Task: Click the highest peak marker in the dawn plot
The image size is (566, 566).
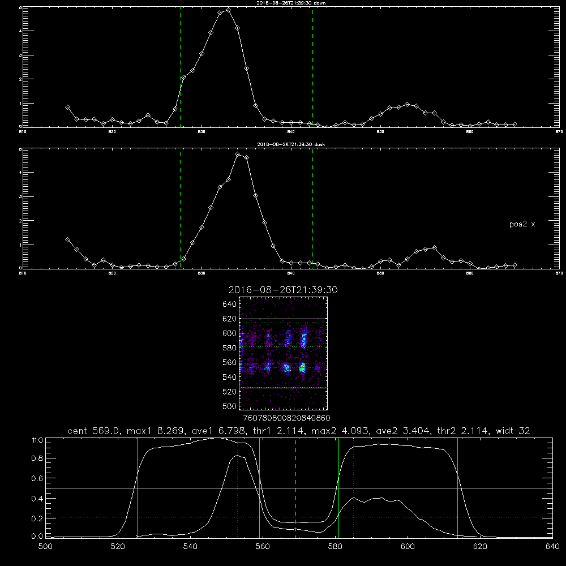Action: (x=228, y=10)
